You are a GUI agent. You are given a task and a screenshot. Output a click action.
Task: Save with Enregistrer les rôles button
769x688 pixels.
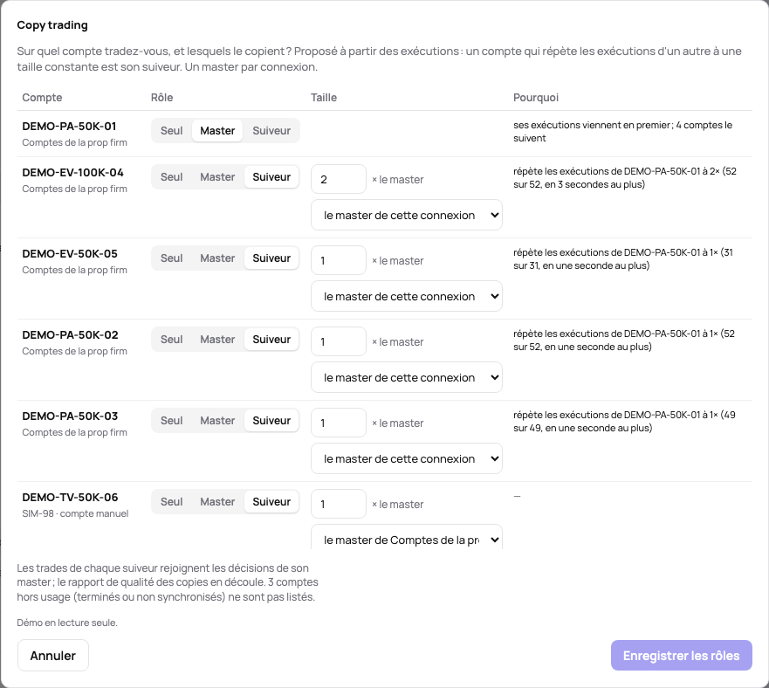[681, 655]
